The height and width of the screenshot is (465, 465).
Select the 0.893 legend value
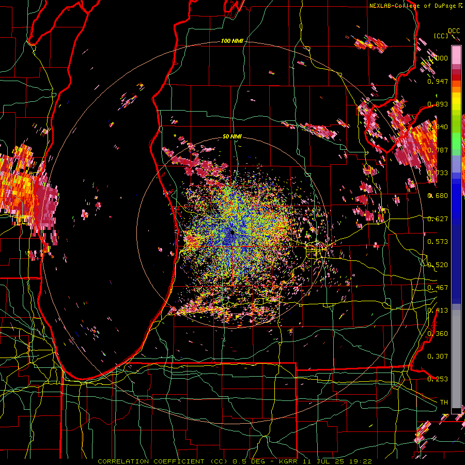(x=438, y=104)
